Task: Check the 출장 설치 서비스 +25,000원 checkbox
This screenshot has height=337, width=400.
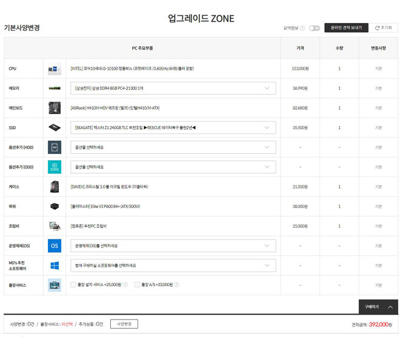Action: [73, 284]
